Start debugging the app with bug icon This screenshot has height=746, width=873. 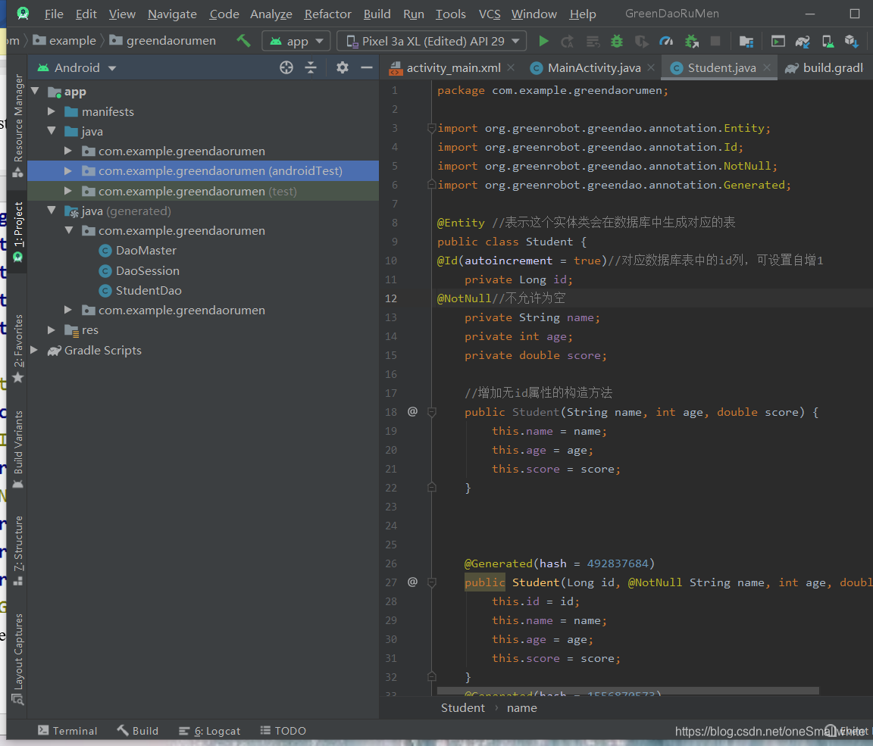617,41
